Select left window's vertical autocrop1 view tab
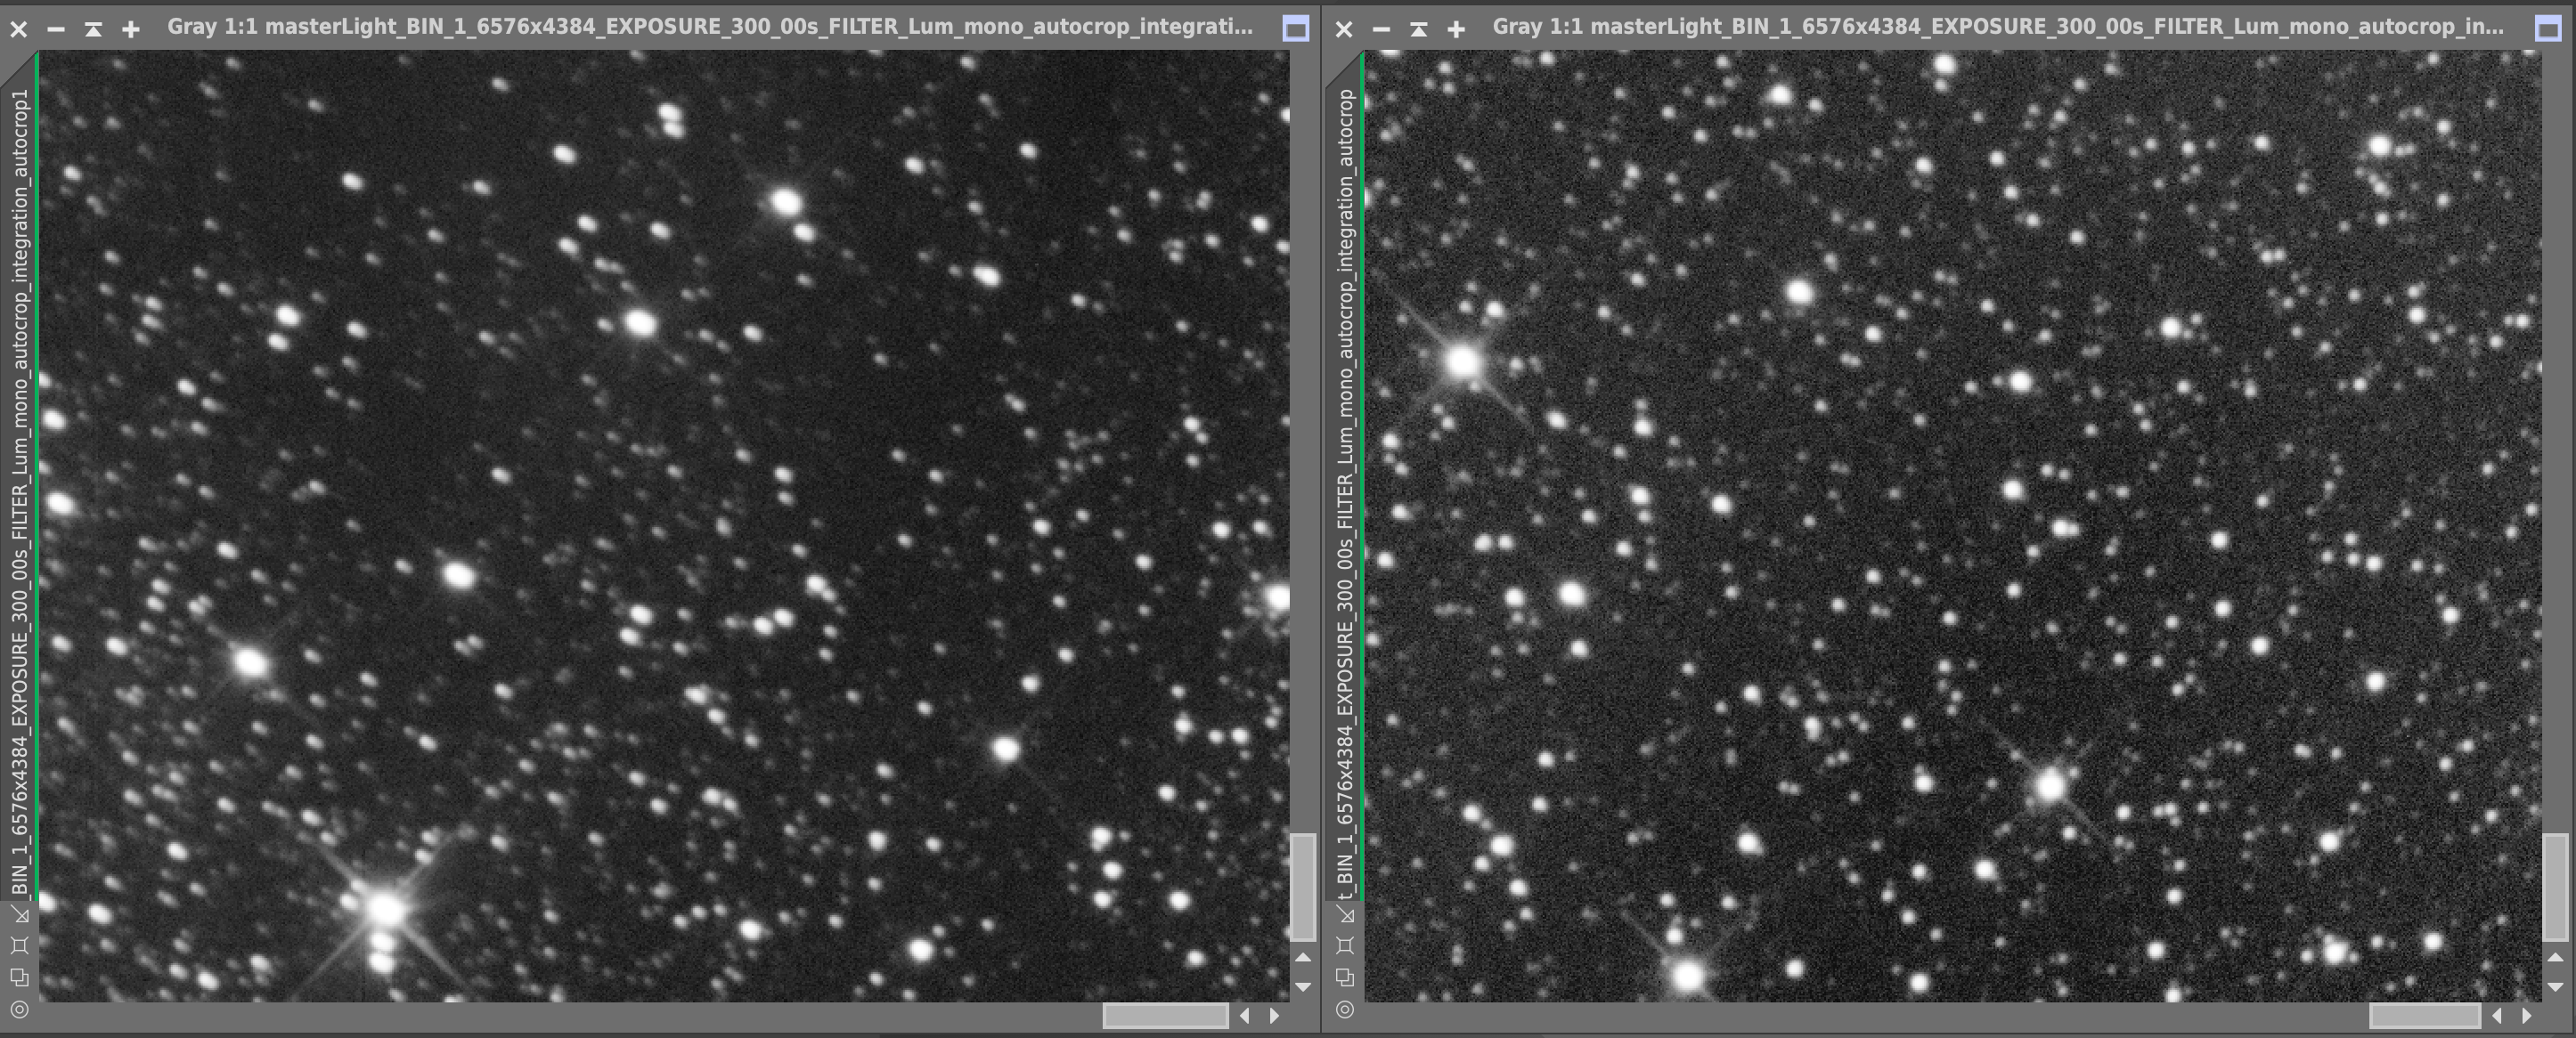2576x1038 pixels. tap(20, 480)
